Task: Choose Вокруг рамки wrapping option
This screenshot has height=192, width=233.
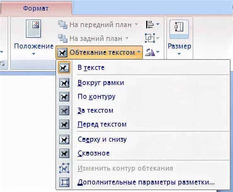Action: pyautogui.click(x=143, y=83)
